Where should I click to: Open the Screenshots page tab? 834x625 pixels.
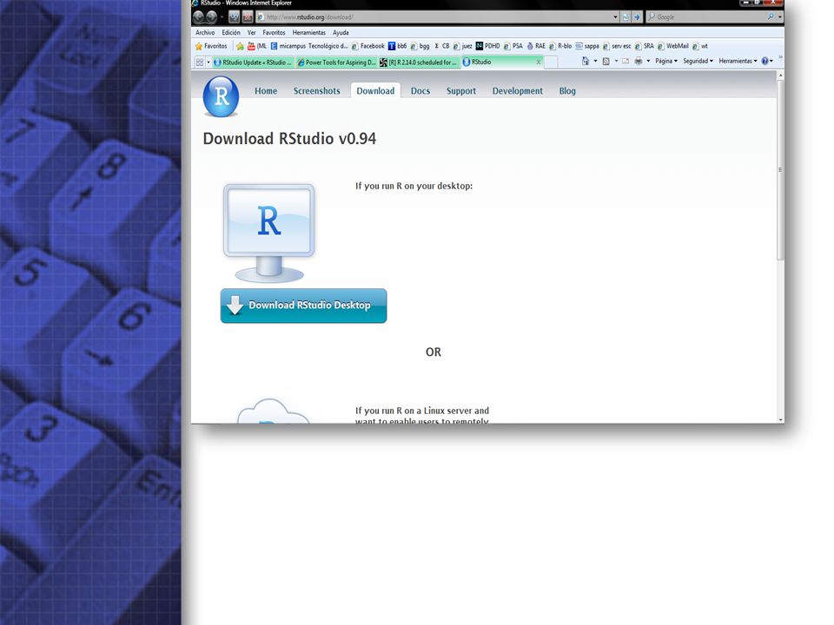pos(316,91)
